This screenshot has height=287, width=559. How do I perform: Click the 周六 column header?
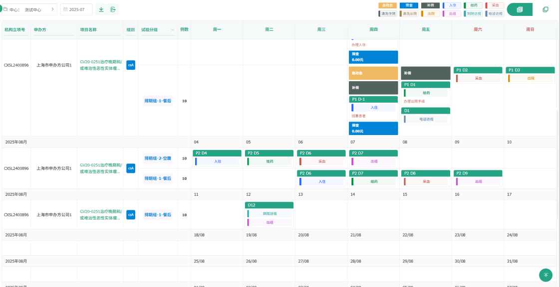[478, 30]
